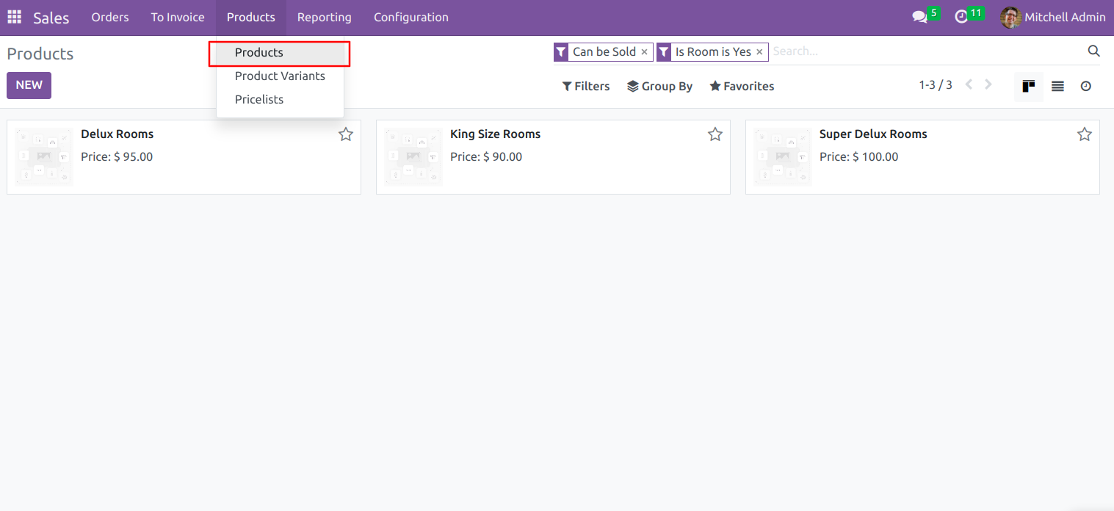Click the Delux Rooms title
1114x511 pixels.
point(117,134)
